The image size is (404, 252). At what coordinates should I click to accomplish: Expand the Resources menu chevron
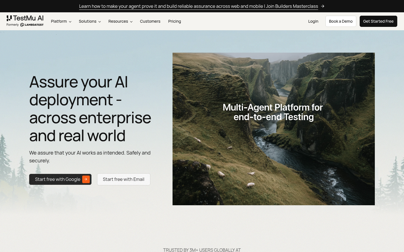[x=131, y=22]
